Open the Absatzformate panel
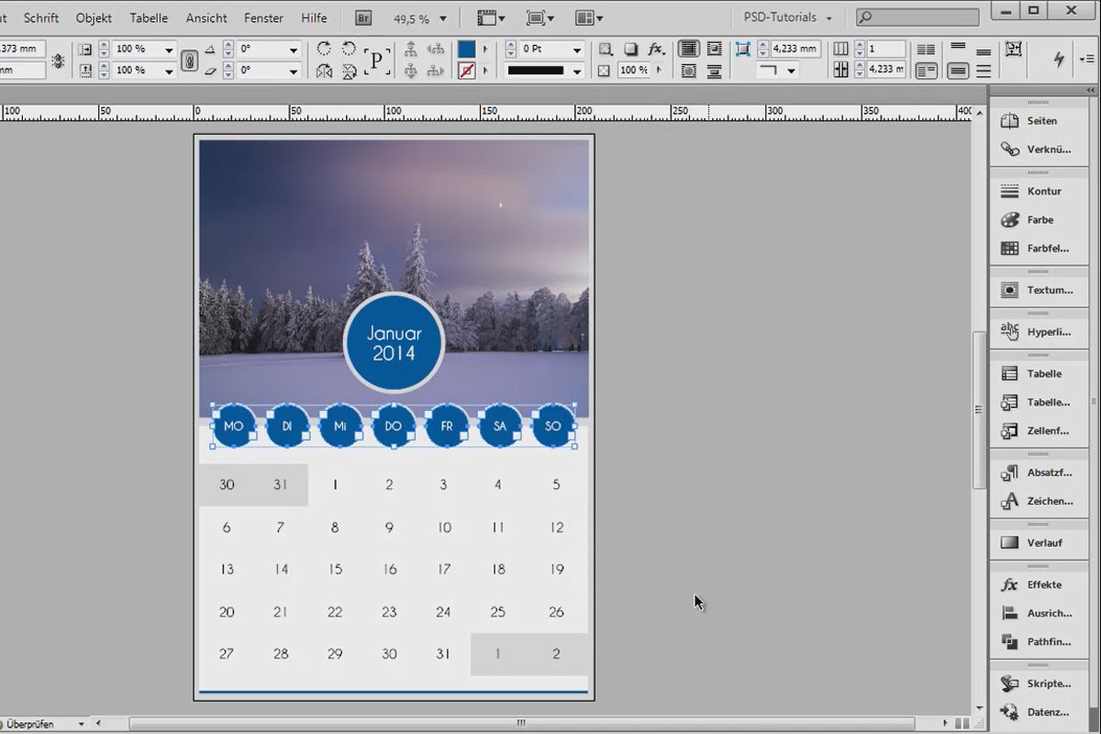1101x734 pixels. tap(1037, 473)
